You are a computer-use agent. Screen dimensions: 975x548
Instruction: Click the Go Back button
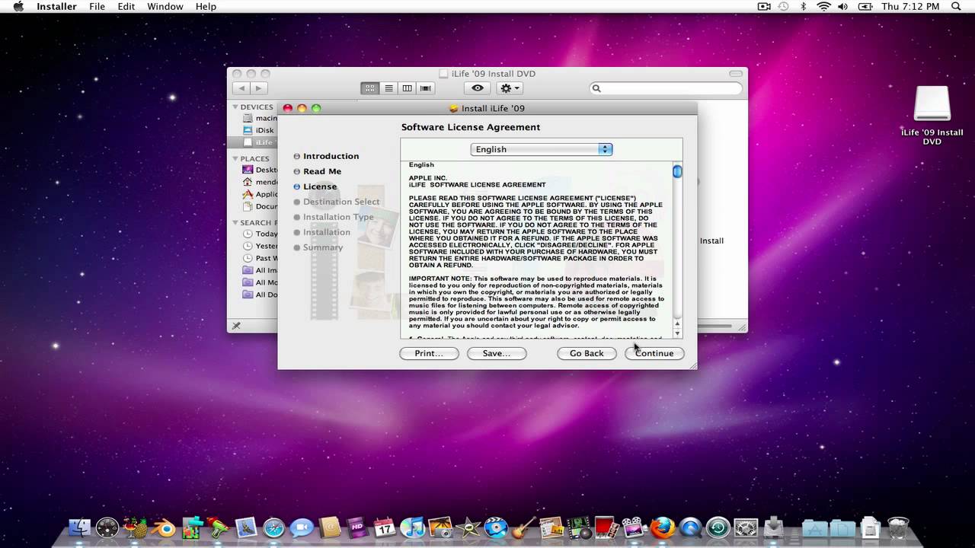[x=587, y=353]
